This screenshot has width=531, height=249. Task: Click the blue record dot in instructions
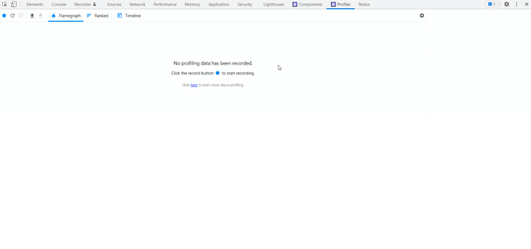click(x=218, y=73)
